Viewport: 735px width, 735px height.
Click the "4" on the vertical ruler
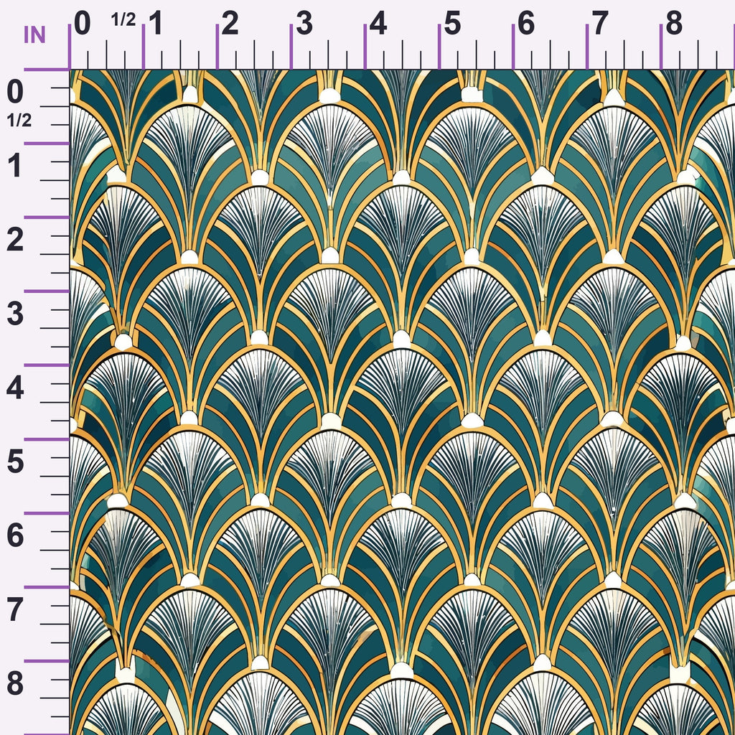[15, 388]
